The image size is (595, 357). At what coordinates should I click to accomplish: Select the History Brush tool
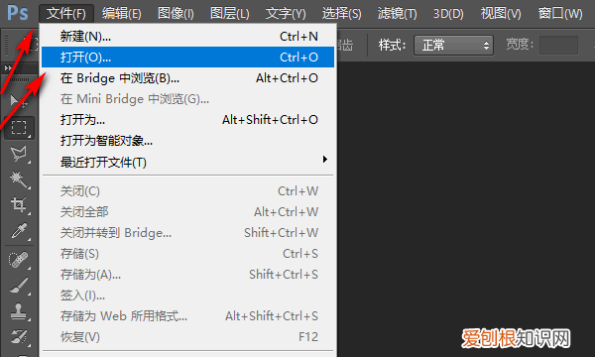point(19,337)
